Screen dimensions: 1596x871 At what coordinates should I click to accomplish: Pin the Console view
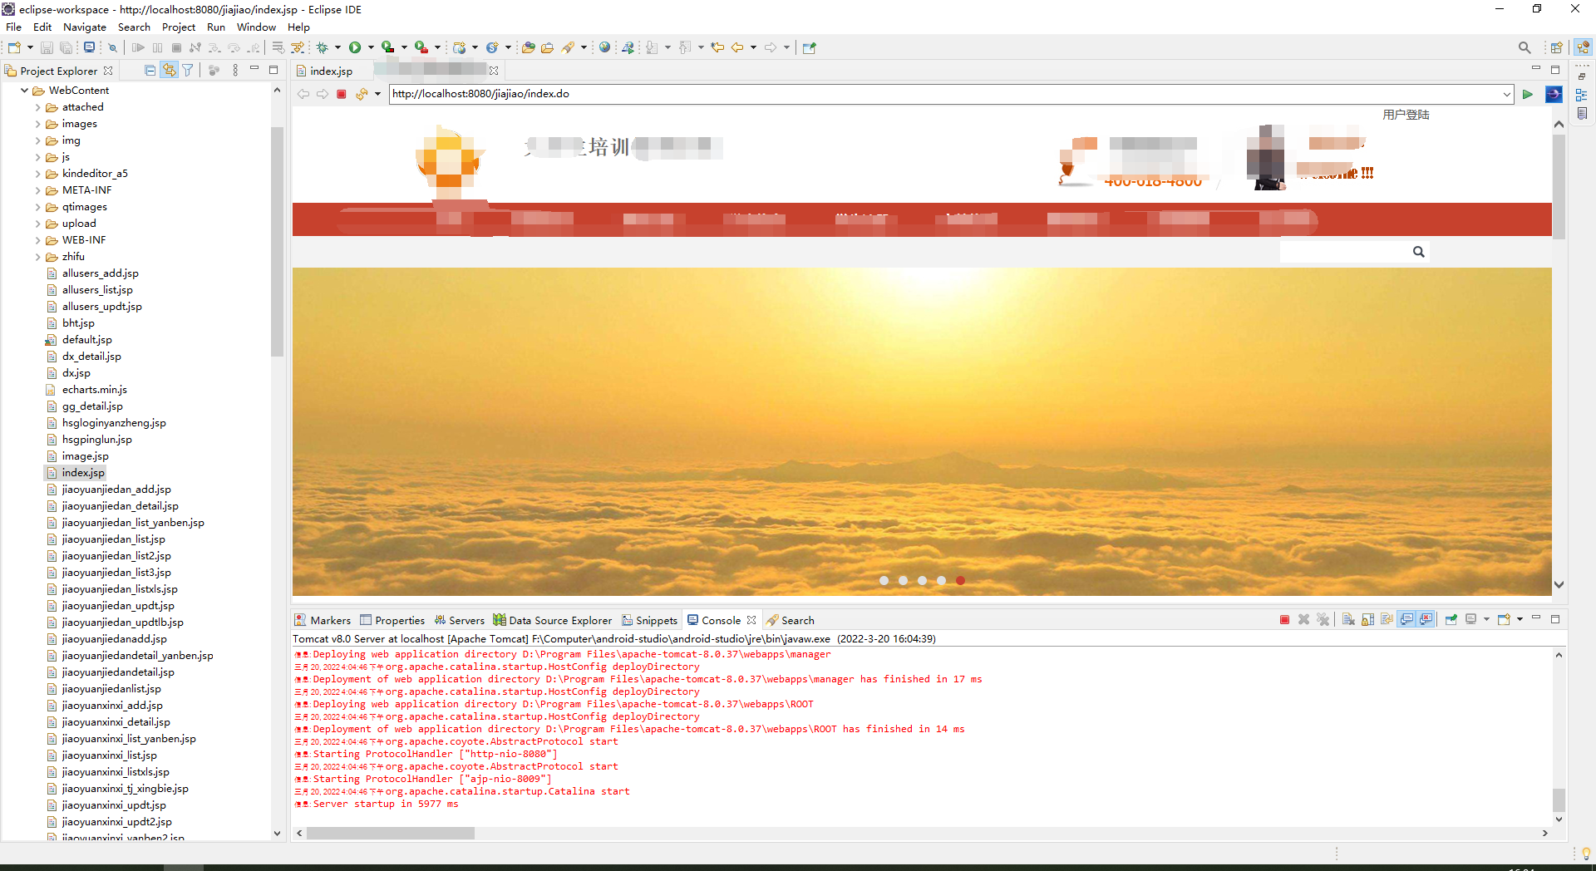[1451, 620]
